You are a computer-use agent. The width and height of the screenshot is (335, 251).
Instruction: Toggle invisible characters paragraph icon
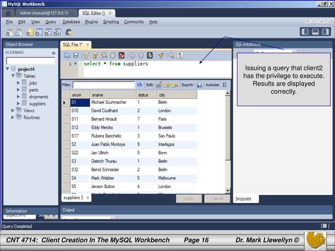180,56
